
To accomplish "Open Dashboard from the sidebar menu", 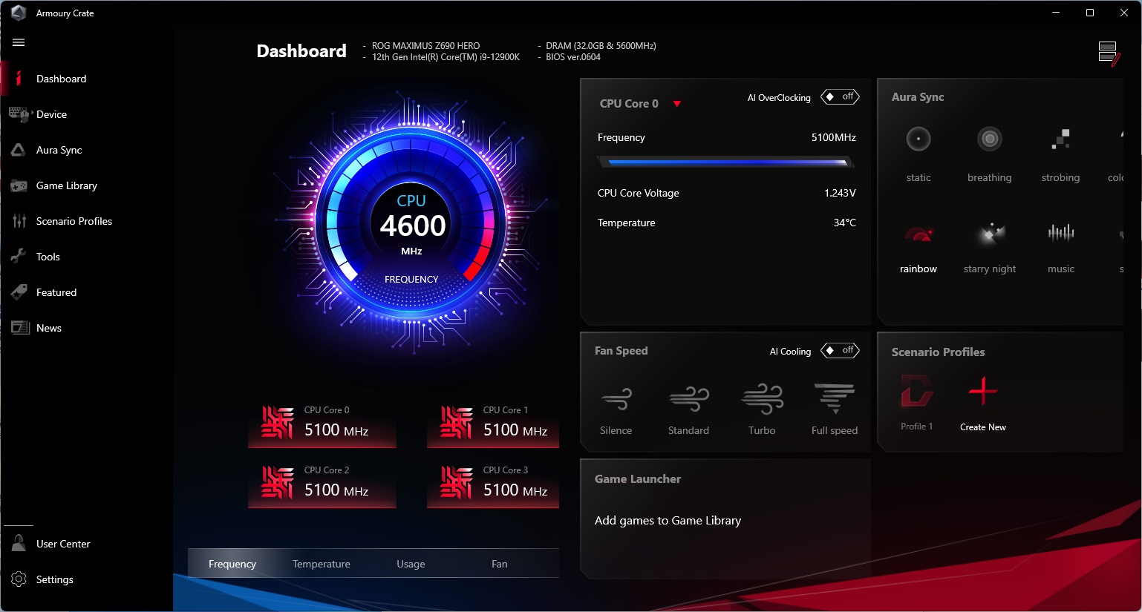I will pos(62,79).
